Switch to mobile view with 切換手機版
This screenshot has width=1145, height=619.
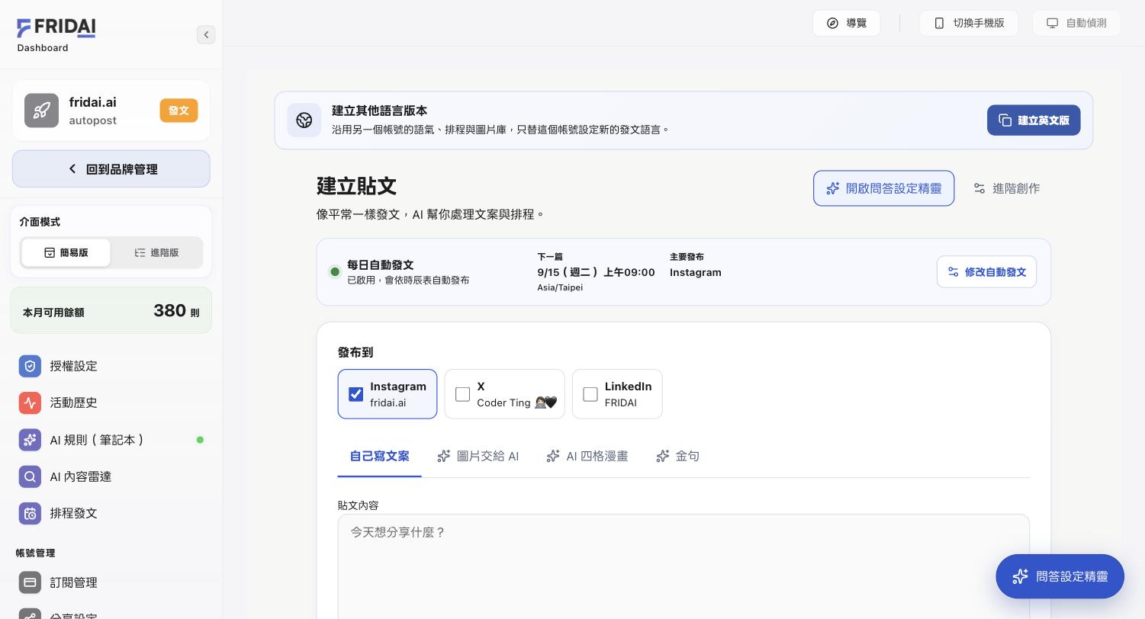[x=969, y=23]
